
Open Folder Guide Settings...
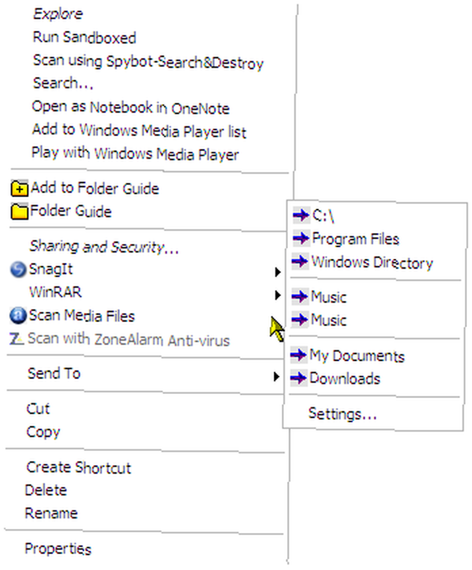[342, 414]
